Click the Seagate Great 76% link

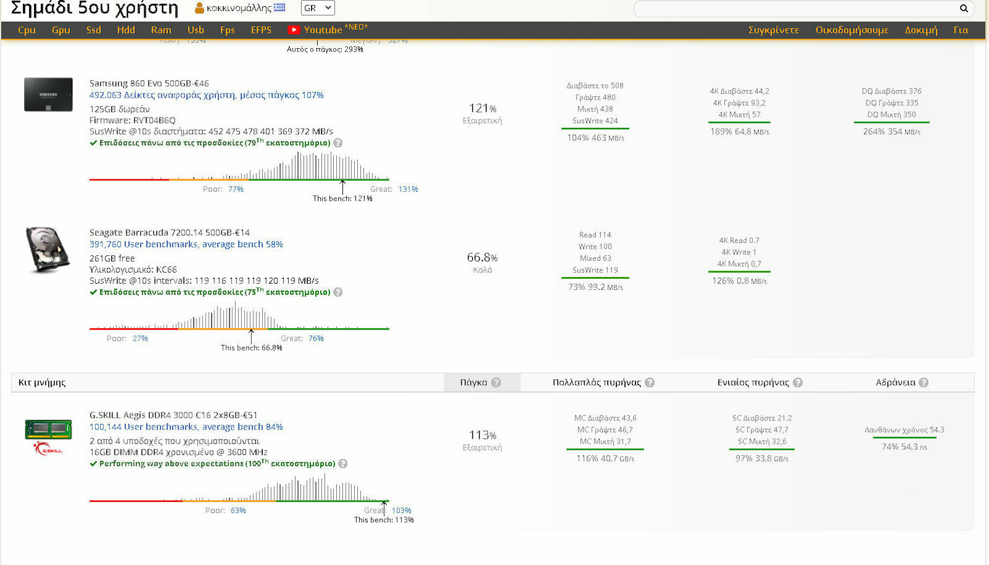(316, 339)
